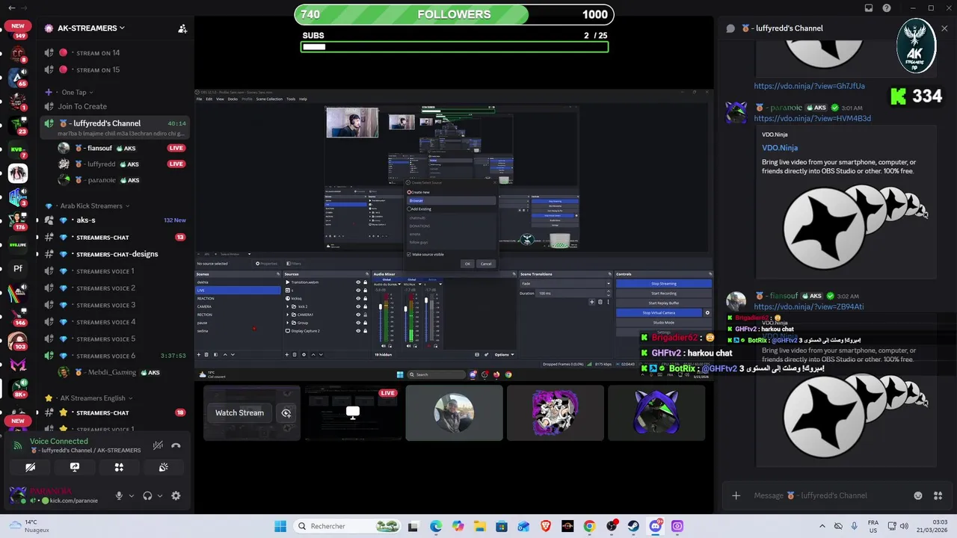Deafen audio with the headphones icon
Screen dimensions: 957x538
(147, 495)
